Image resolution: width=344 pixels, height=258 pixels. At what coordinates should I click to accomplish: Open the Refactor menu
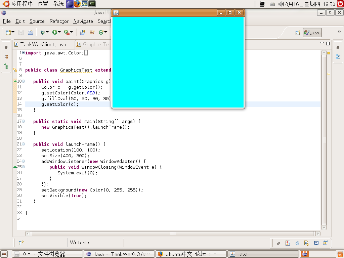click(59, 21)
